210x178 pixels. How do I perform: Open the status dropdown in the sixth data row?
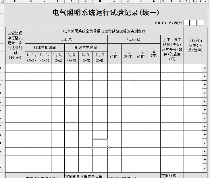[205, 110]
